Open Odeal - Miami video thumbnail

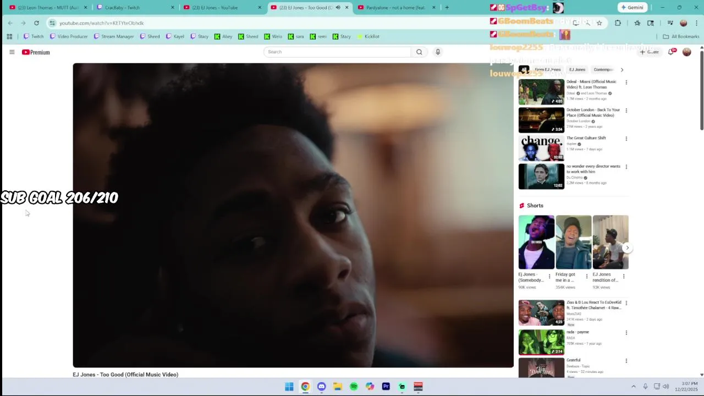click(541, 92)
